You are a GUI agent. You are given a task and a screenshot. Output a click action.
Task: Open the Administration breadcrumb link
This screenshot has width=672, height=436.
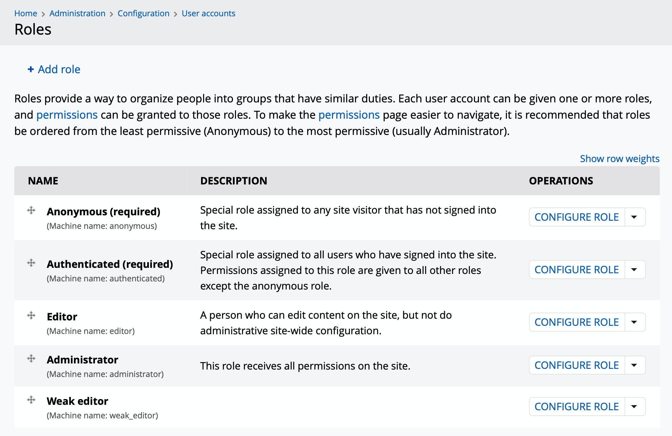click(x=77, y=14)
